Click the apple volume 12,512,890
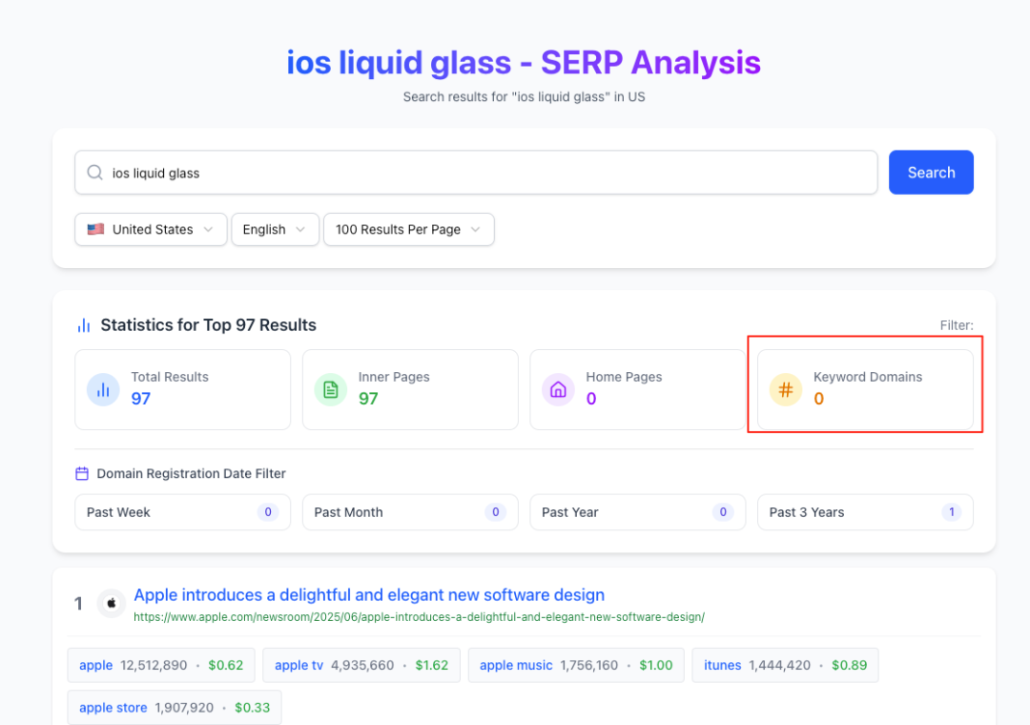 tap(154, 665)
